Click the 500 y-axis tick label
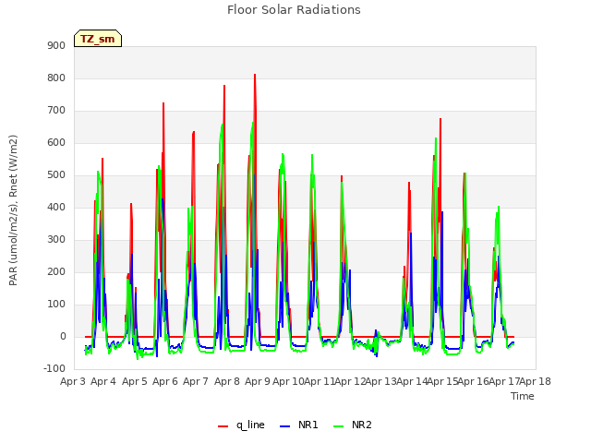Viewport: 591px width, 443px height. click(x=56, y=175)
